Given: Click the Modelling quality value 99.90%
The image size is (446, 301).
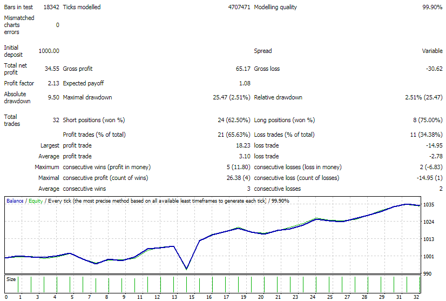Looking at the screenshot, I should click(432, 7).
